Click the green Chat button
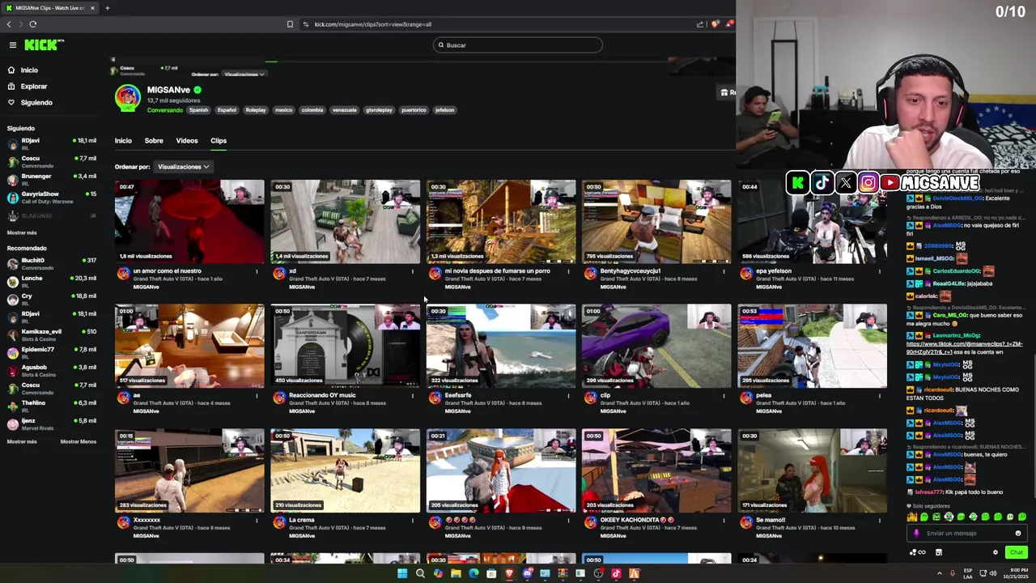Screen dimensions: 1036x583 point(1017,552)
